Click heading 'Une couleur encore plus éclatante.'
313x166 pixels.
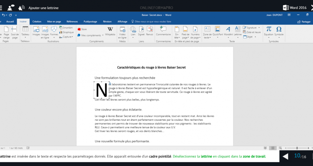point(119,110)
